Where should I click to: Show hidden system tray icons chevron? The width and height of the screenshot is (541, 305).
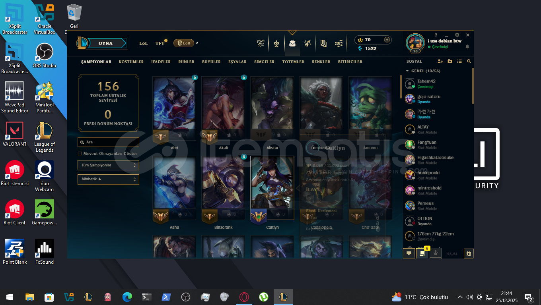tap(460, 297)
